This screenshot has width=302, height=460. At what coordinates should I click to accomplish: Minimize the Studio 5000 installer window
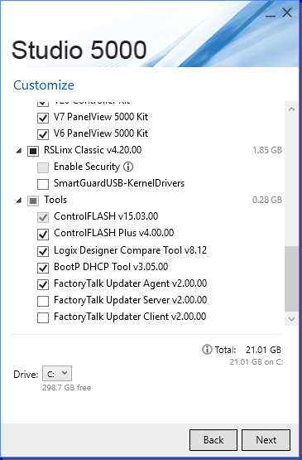point(271,13)
